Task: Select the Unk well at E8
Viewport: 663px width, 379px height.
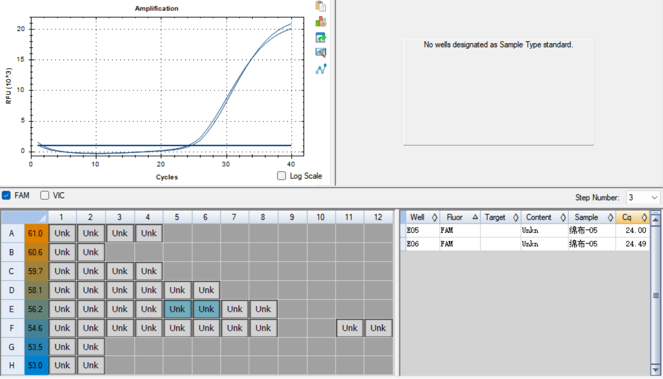Action: point(264,309)
